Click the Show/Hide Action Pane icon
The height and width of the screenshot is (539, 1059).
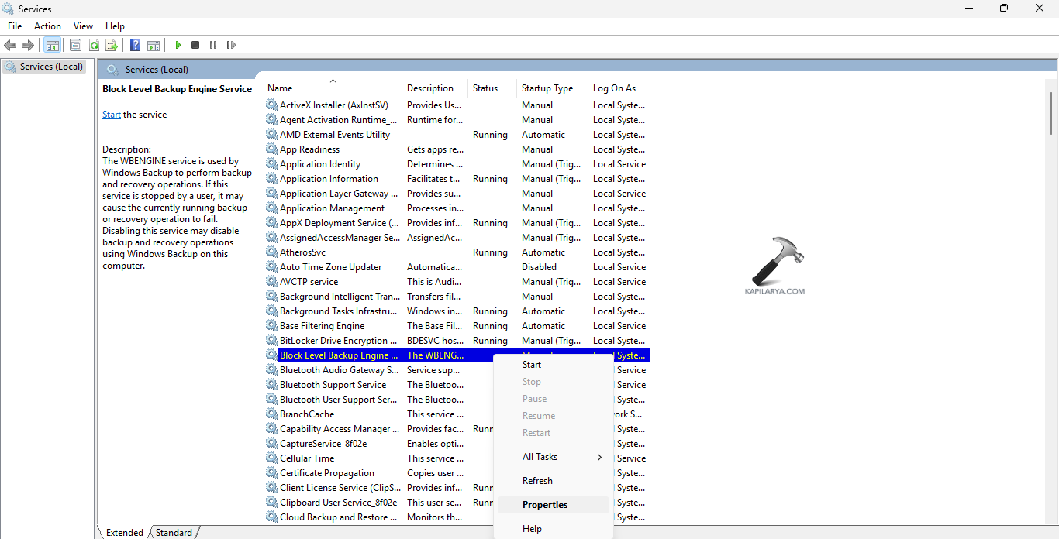click(154, 45)
